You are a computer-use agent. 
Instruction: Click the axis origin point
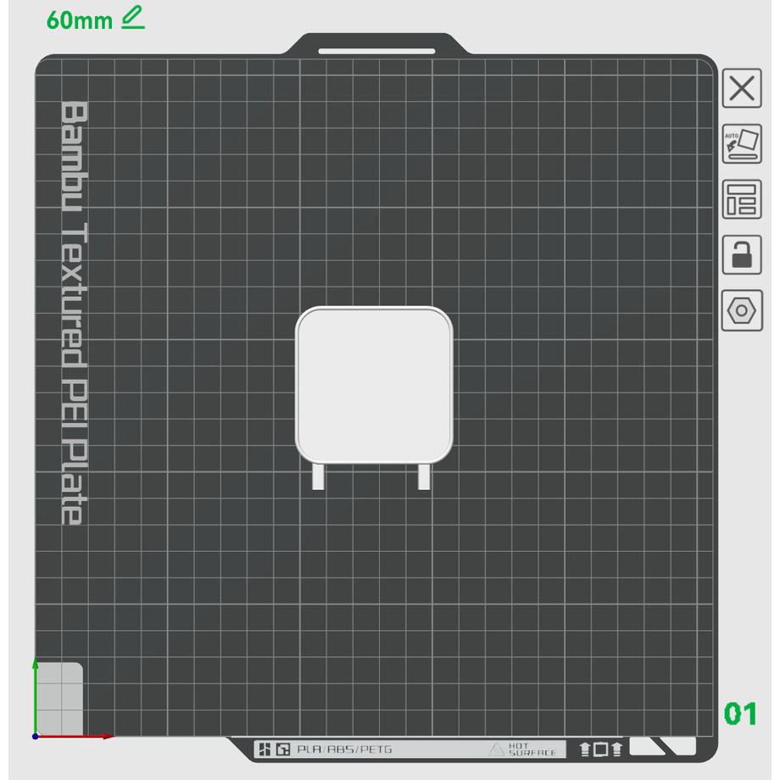point(35,736)
